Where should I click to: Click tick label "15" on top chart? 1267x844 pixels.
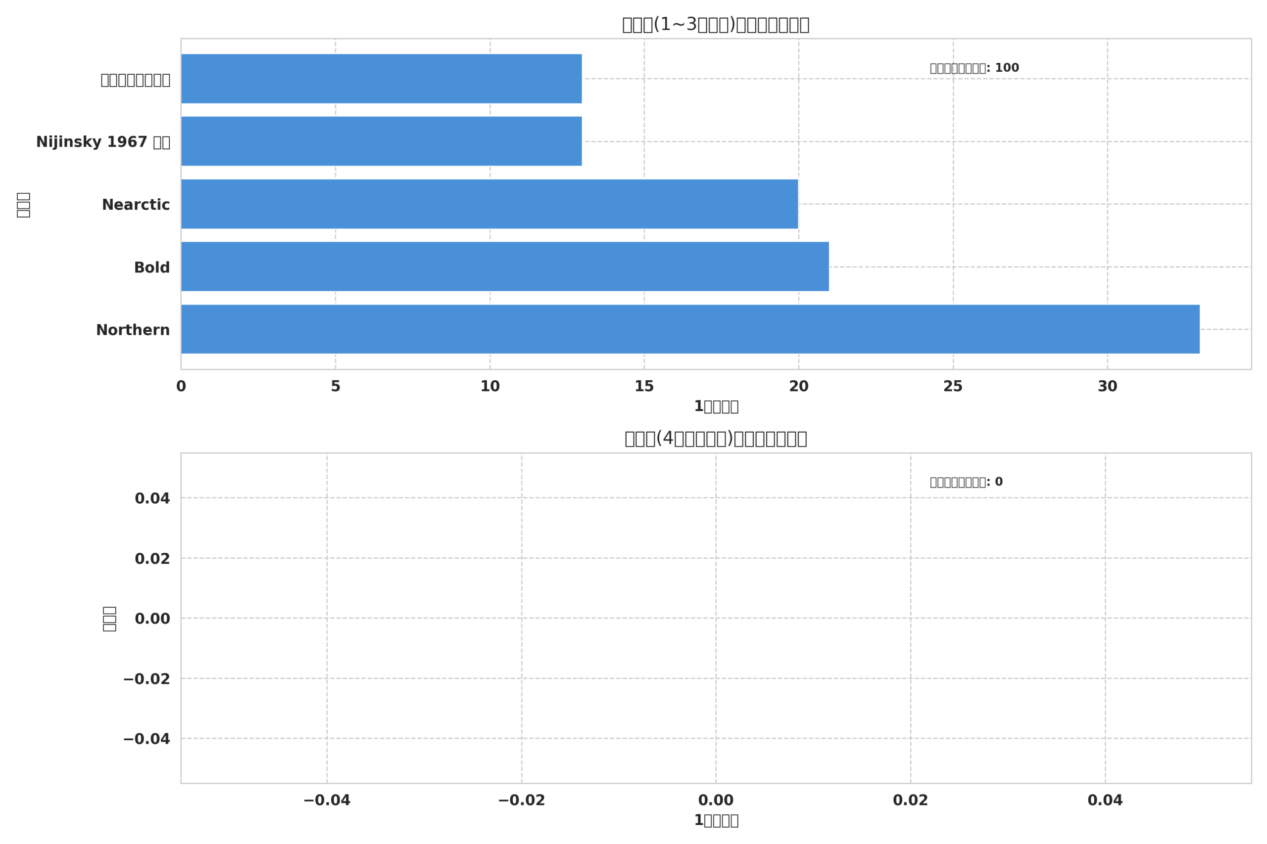644,387
